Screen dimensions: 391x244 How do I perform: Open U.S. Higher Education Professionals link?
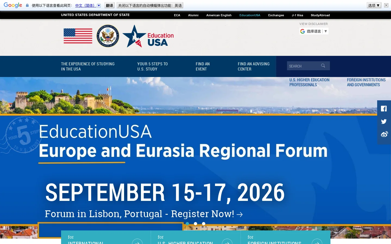(309, 82)
